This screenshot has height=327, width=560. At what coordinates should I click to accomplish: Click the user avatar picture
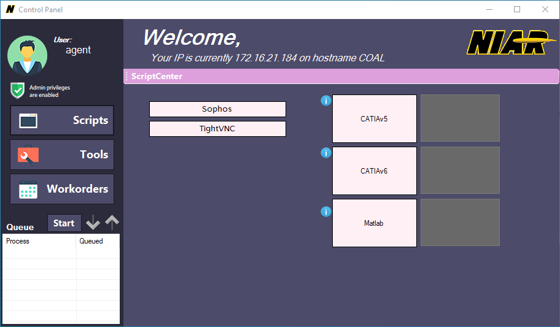(27, 55)
